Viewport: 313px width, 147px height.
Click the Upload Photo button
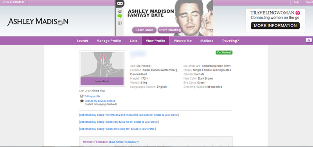(102, 82)
